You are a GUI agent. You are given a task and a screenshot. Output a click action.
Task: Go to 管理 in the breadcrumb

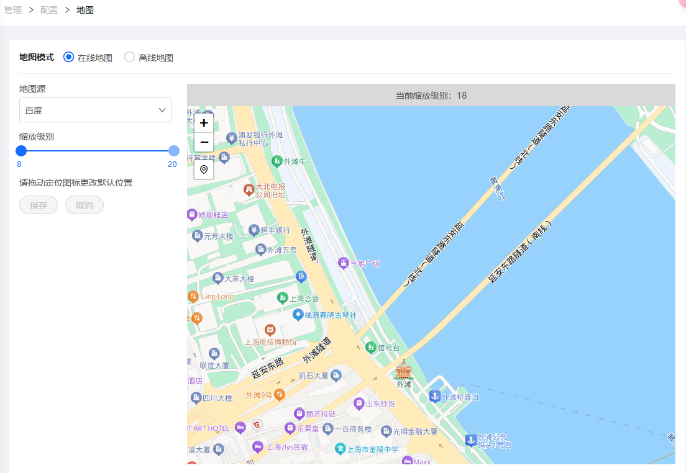pos(13,10)
